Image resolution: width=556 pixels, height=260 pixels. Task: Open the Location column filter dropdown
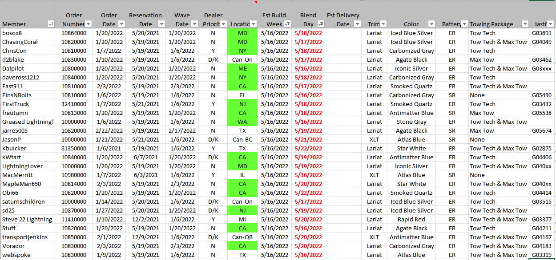click(x=253, y=24)
